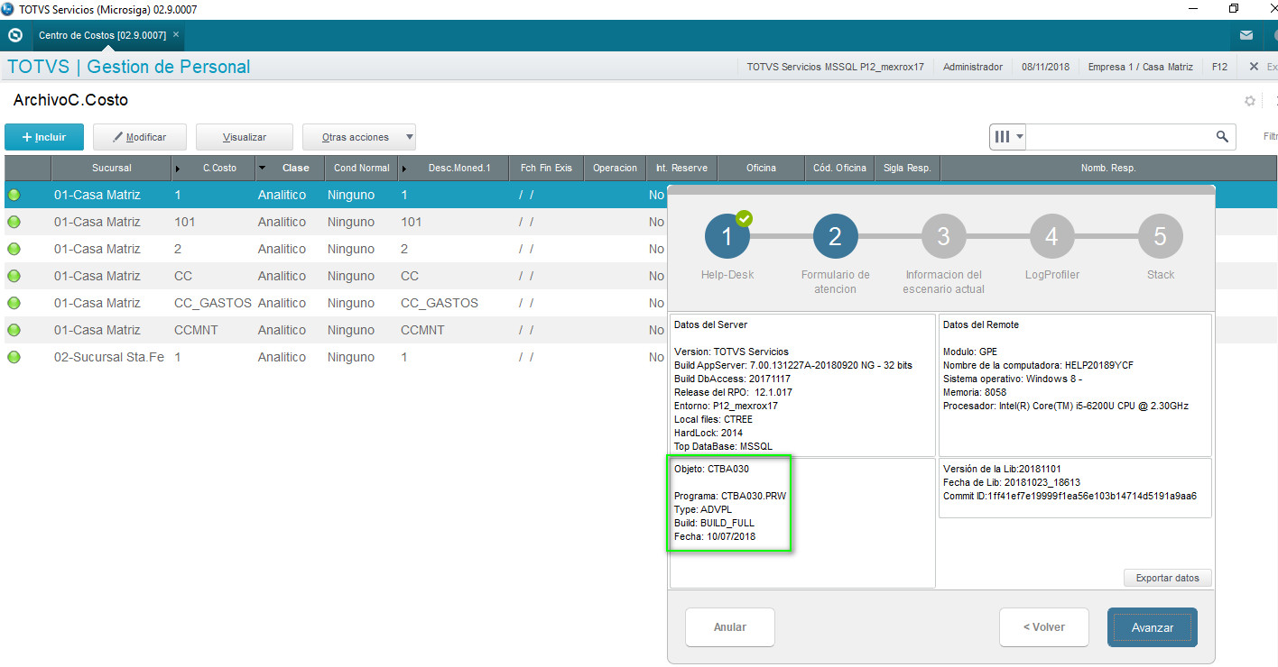
Task: Click Exportar datos button
Action: tap(1168, 578)
